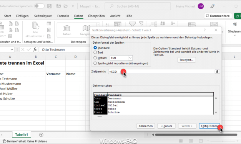Select the Datum radio option
This screenshot has width=241, height=144.
(x=95, y=58)
